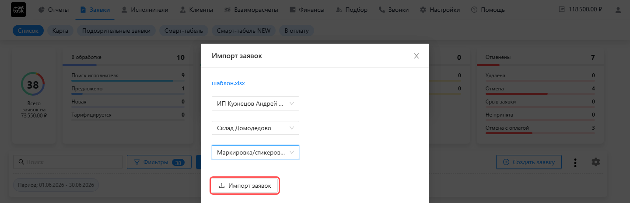
Task: Open the Отчеты menu item
Action: [x=53, y=10]
